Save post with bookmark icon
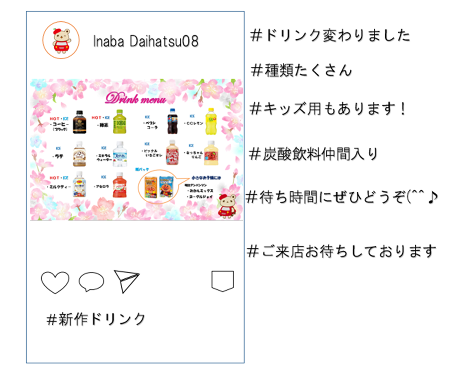Screen dimensions: 472x375 pyautogui.click(x=222, y=281)
